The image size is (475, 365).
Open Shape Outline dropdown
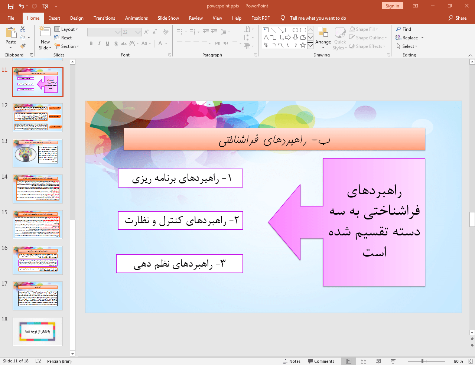[x=368, y=38]
